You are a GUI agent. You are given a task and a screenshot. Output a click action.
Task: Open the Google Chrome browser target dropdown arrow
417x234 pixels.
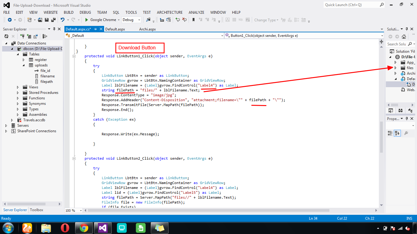118,20
